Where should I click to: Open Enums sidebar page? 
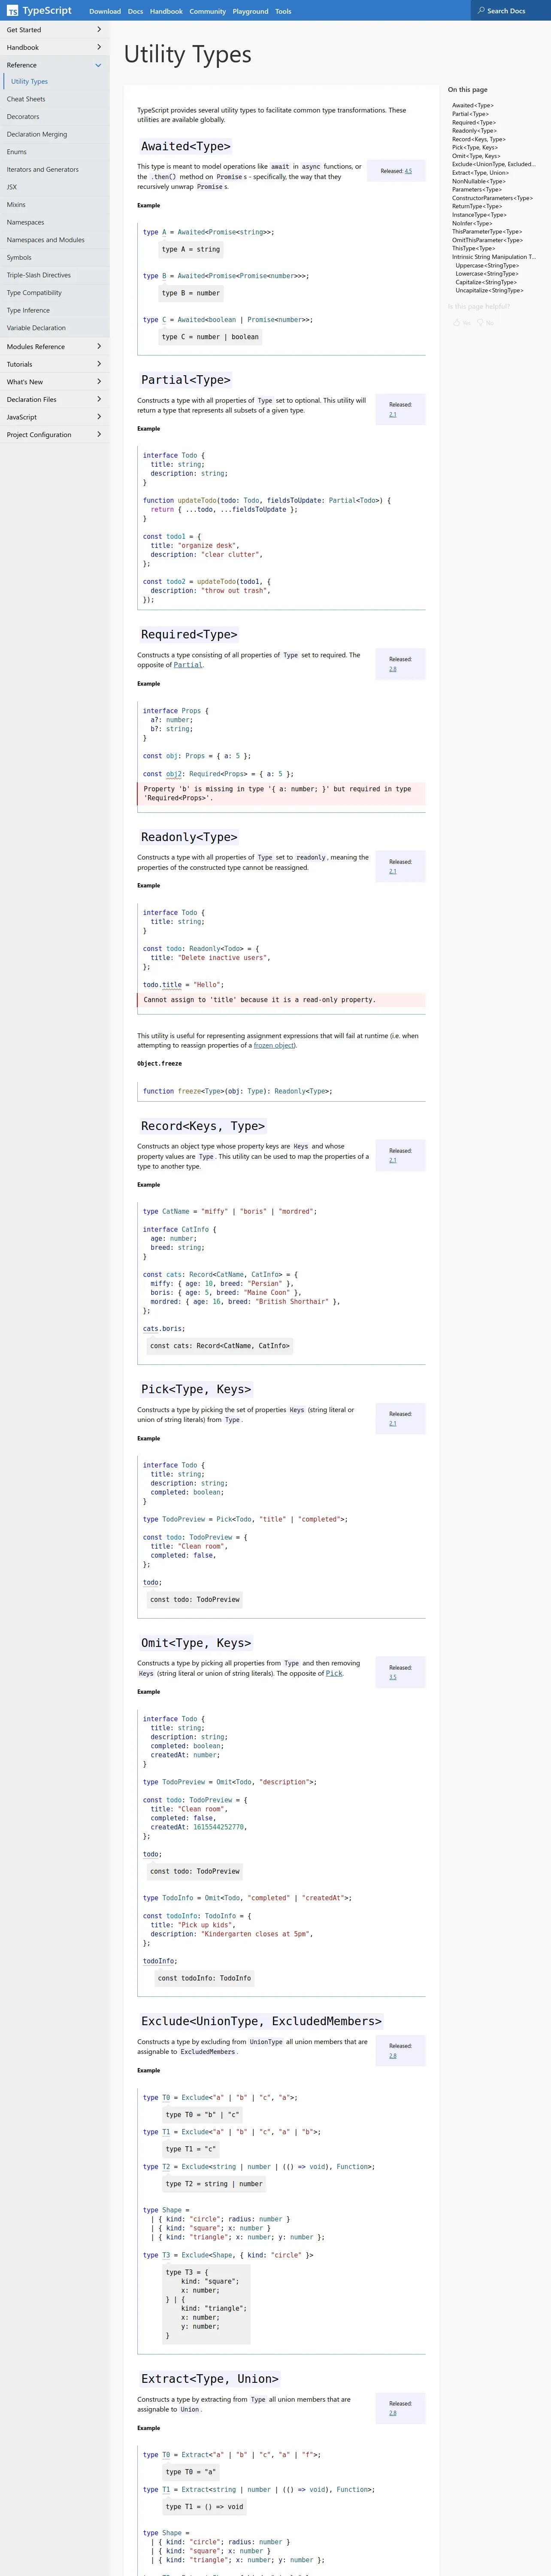point(54,152)
